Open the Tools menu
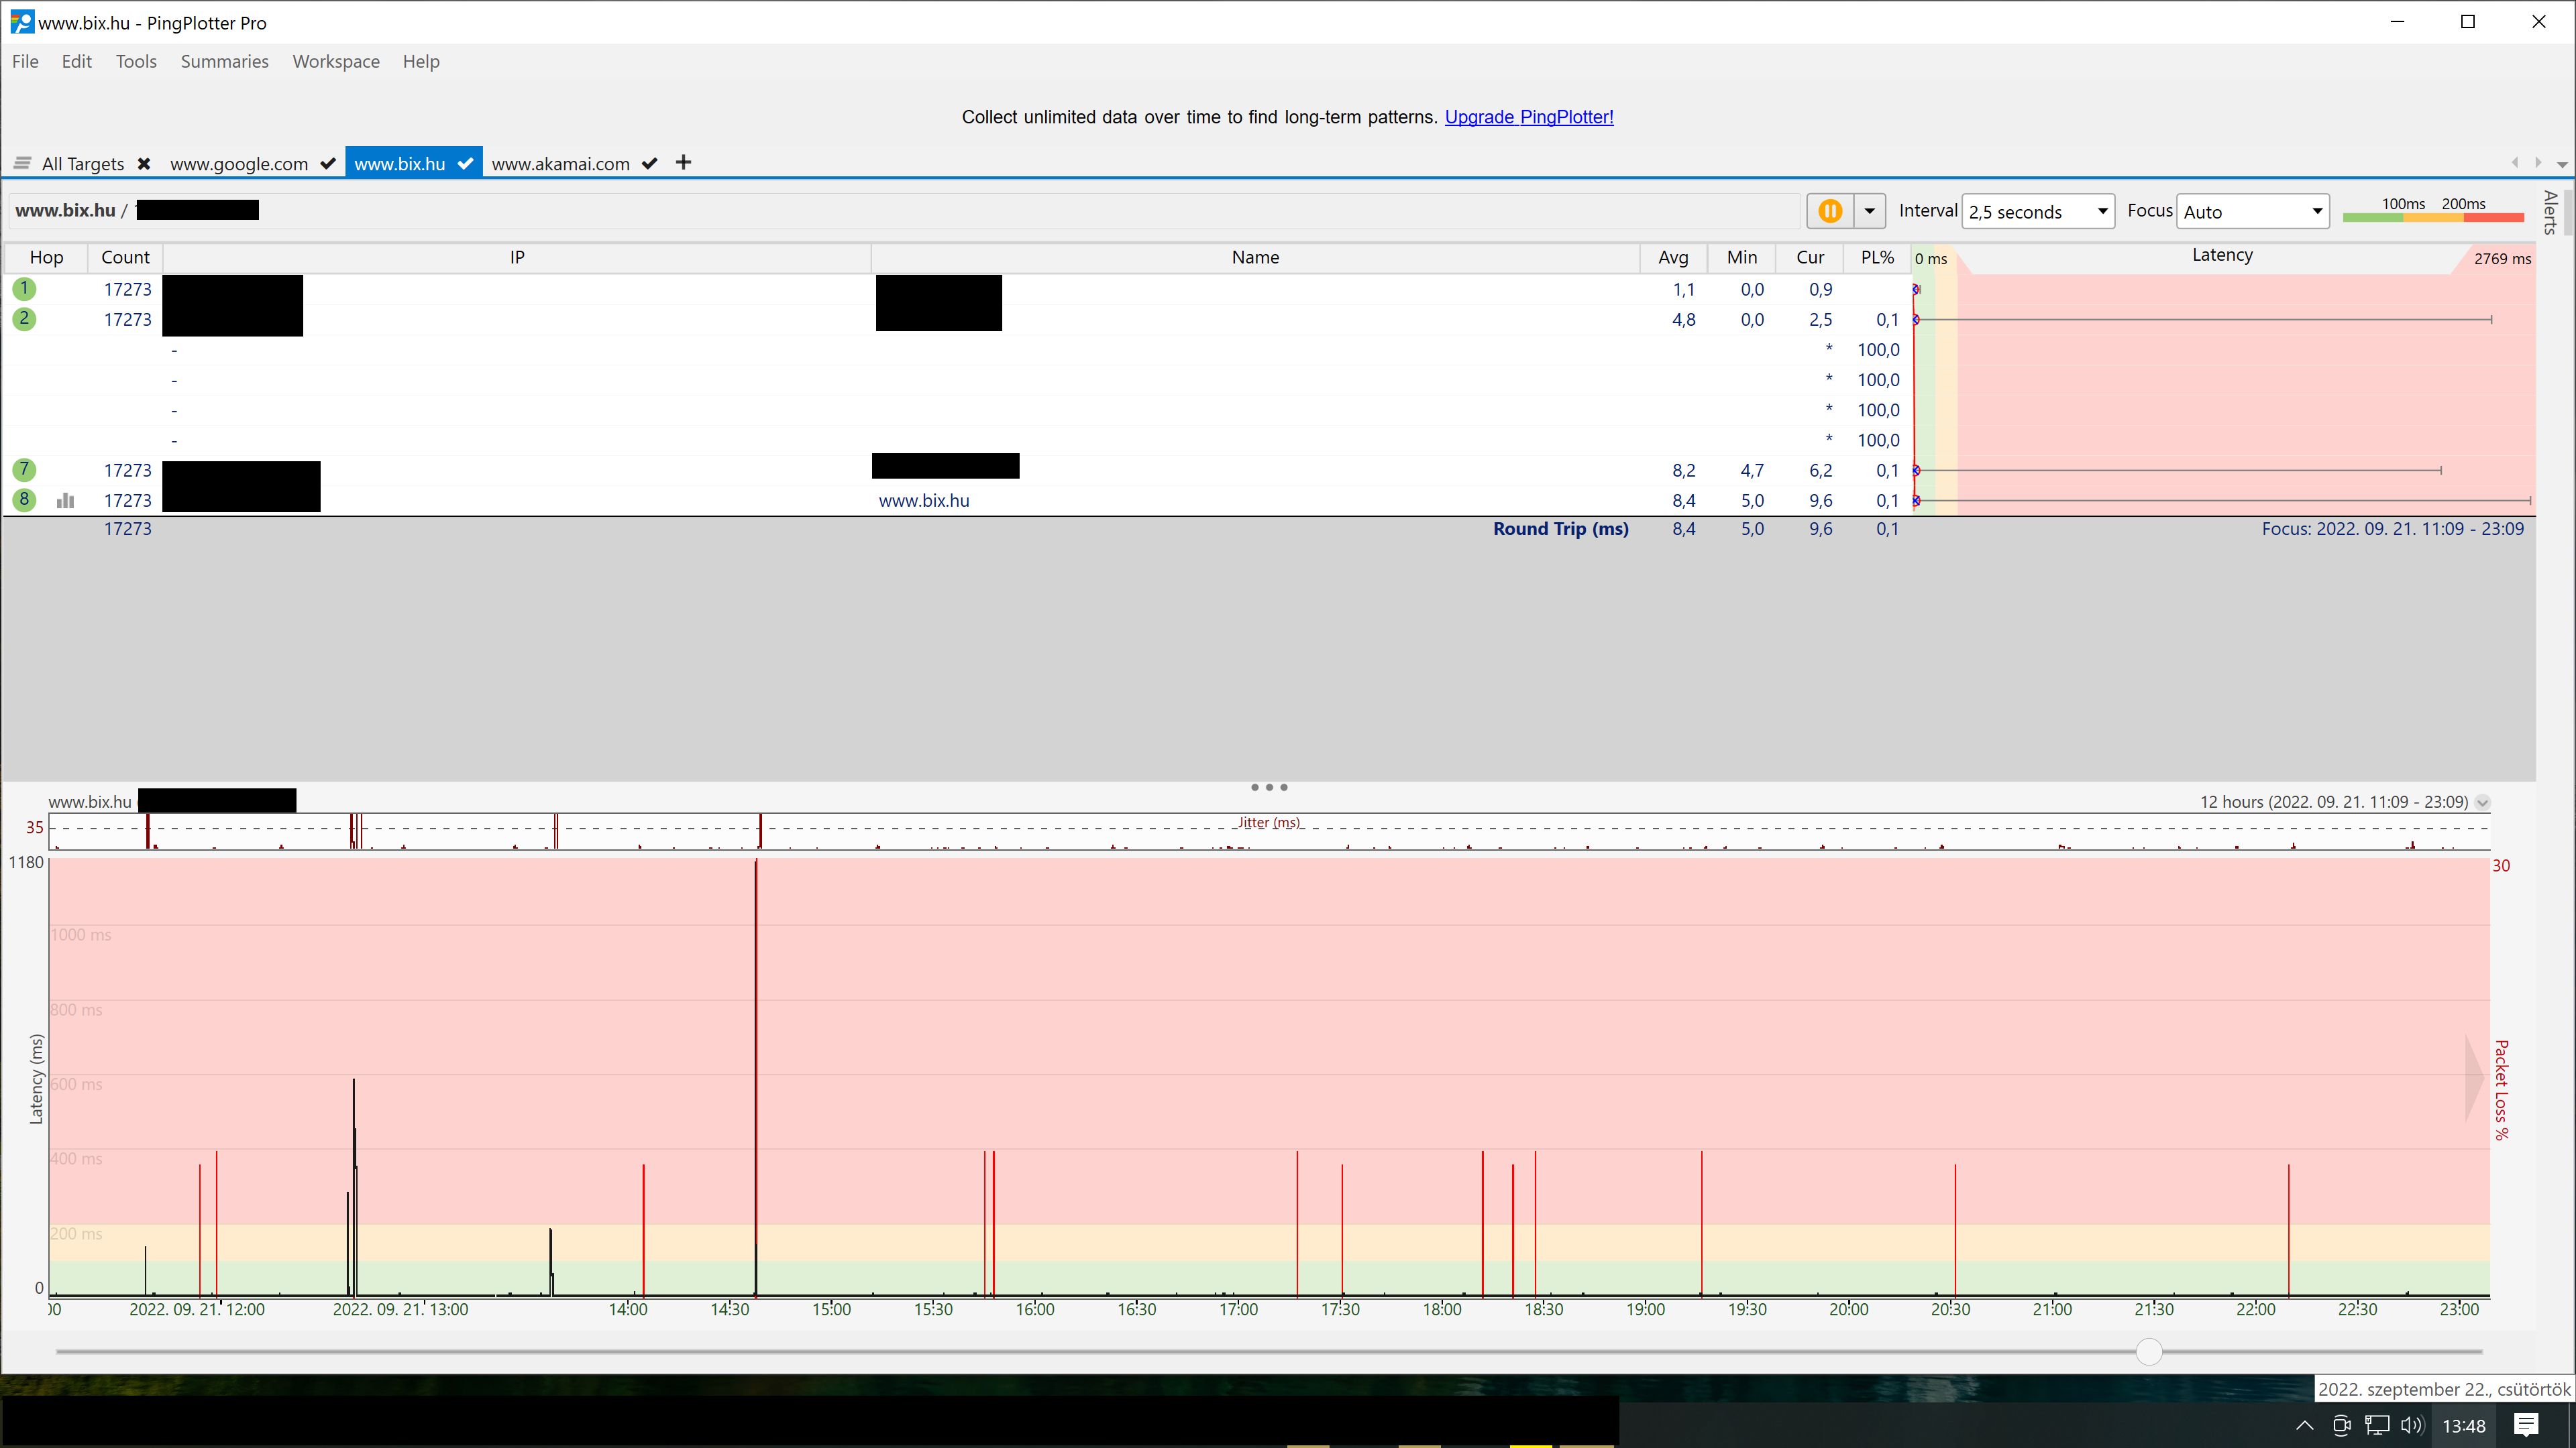 click(x=136, y=61)
